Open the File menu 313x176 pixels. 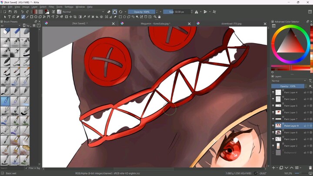pyautogui.click(x=3, y=7)
